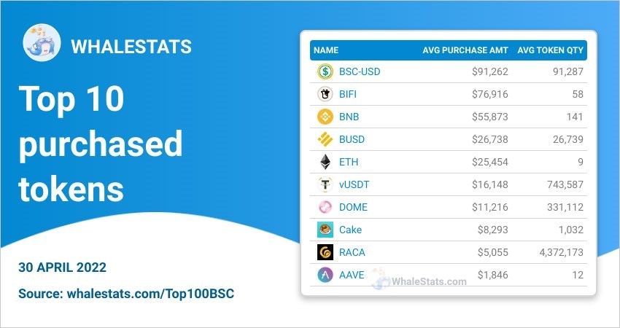Click the Ethereum diamond icon
620x328 pixels.
(325, 162)
